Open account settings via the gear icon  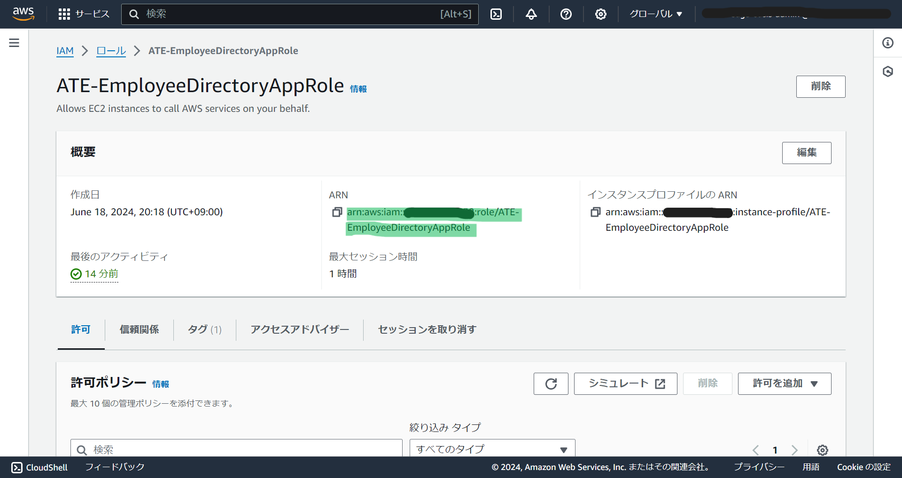(x=600, y=14)
